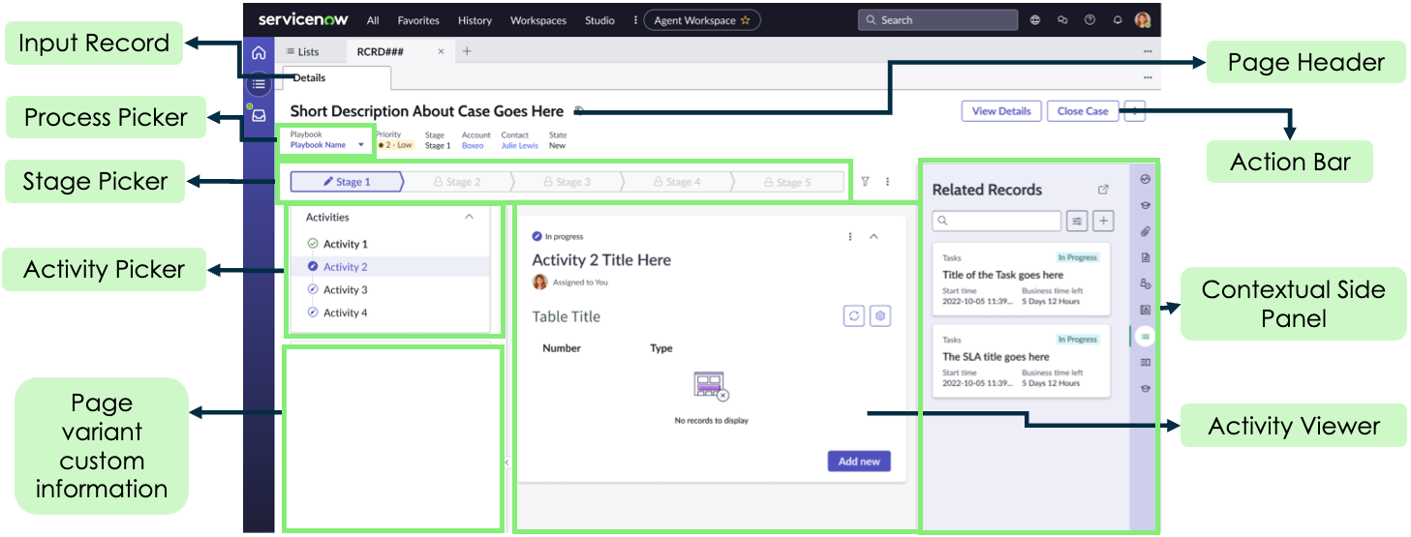Collapse the Activities section

(470, 218)
